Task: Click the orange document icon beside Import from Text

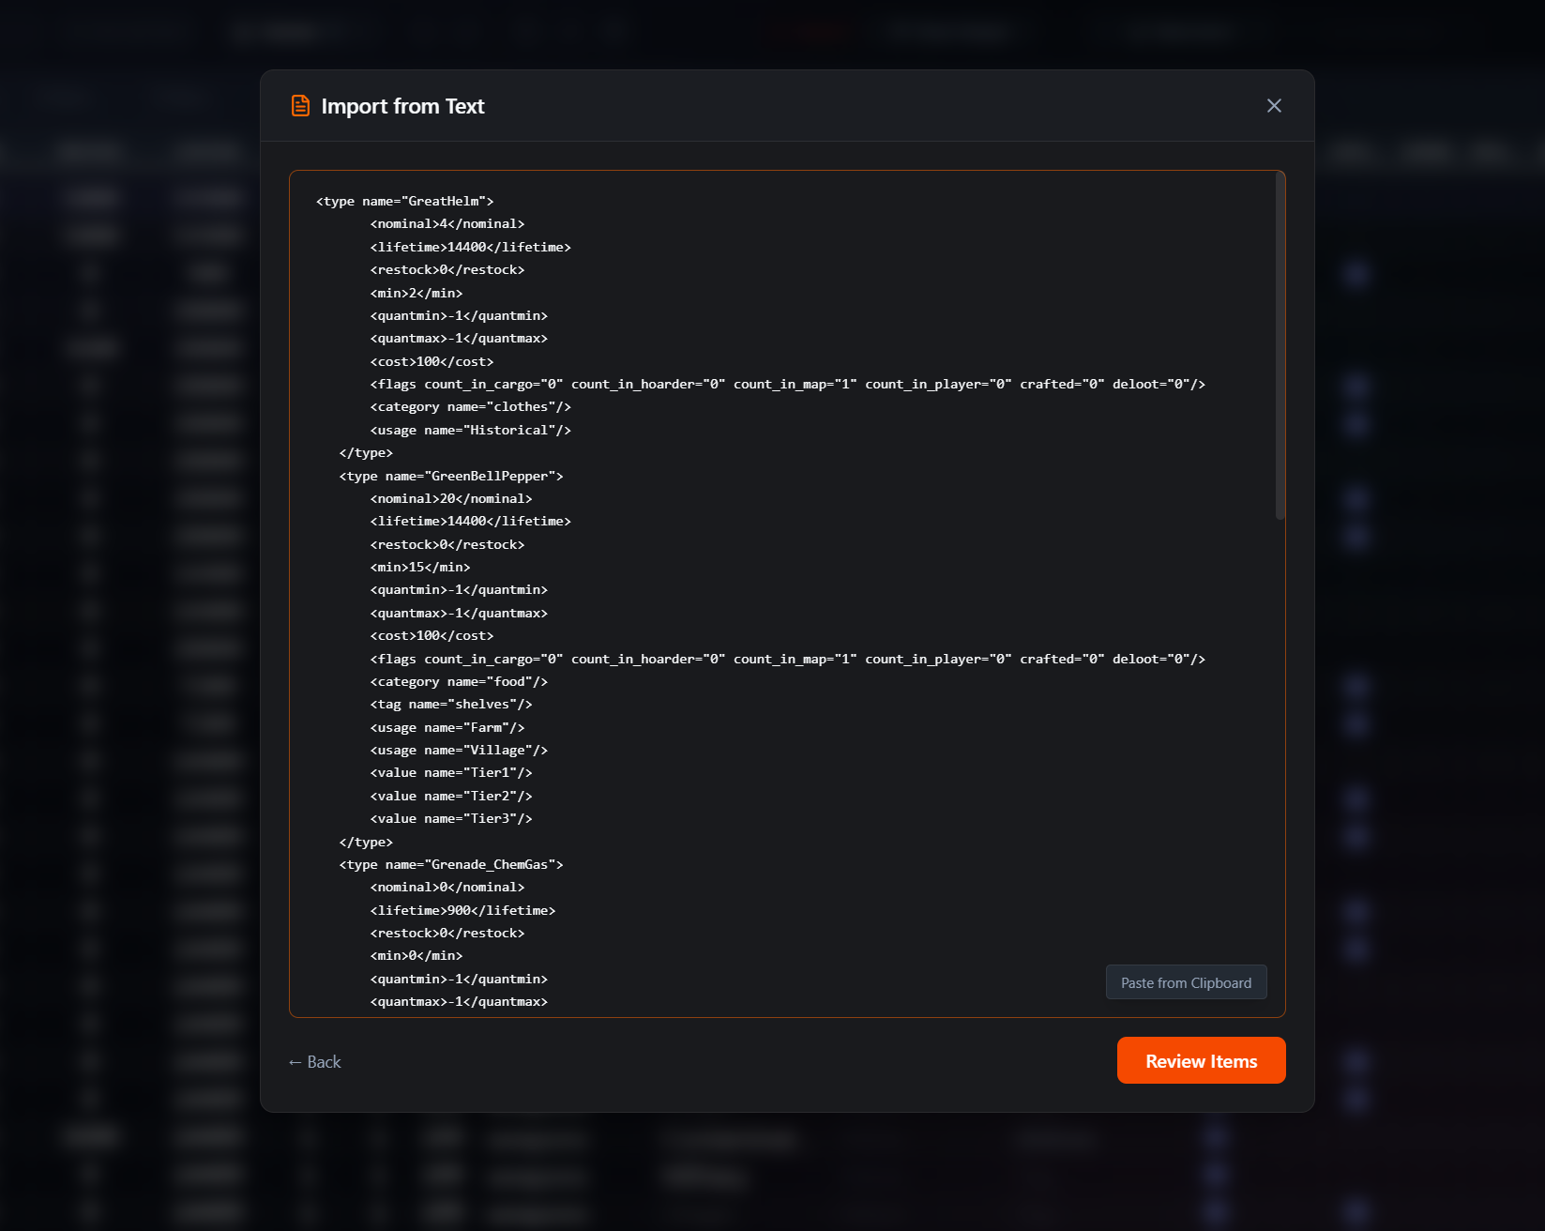Action: (300, 105)
